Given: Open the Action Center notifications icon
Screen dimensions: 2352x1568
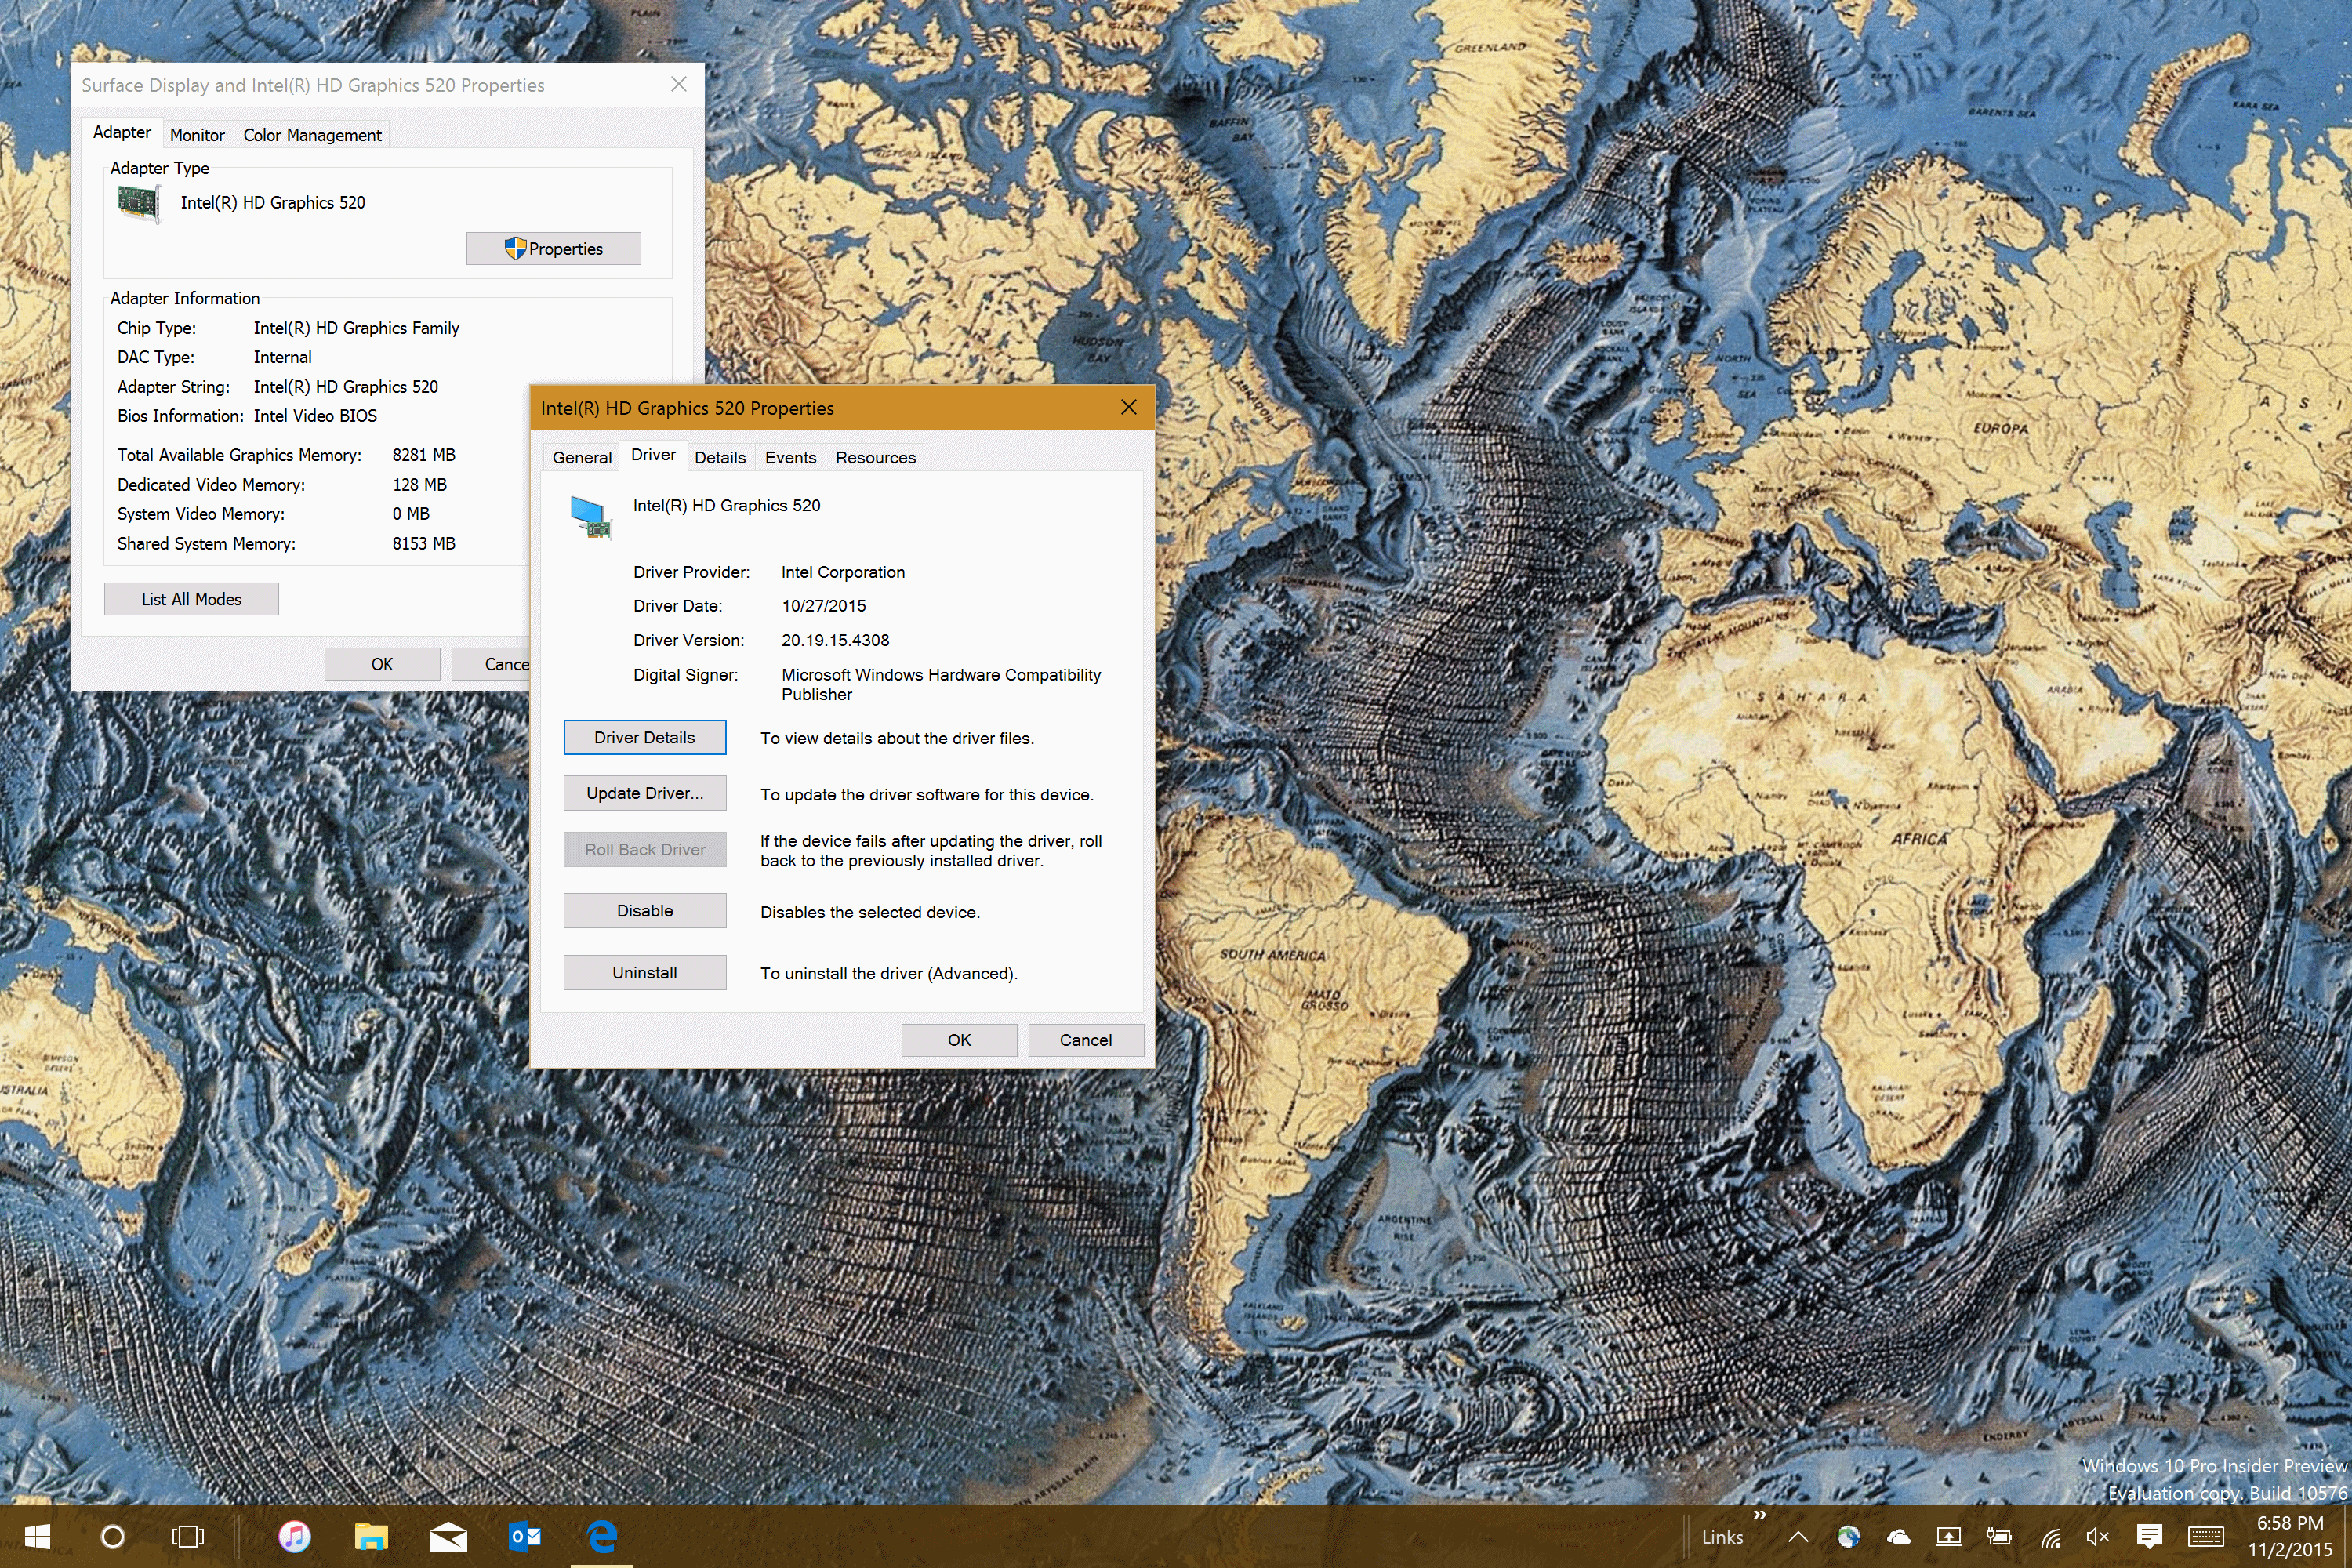Looking at the screenshot, I should coord(2149,1537).
